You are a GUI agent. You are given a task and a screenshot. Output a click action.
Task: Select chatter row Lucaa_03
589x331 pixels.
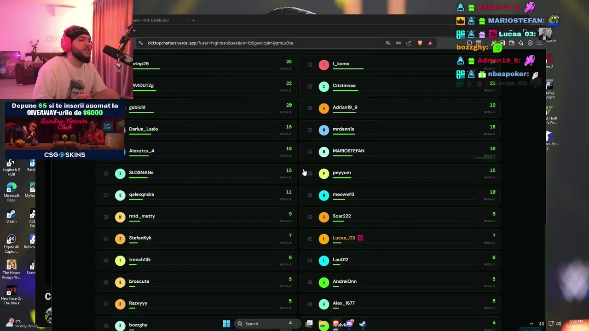coord(400,238)
